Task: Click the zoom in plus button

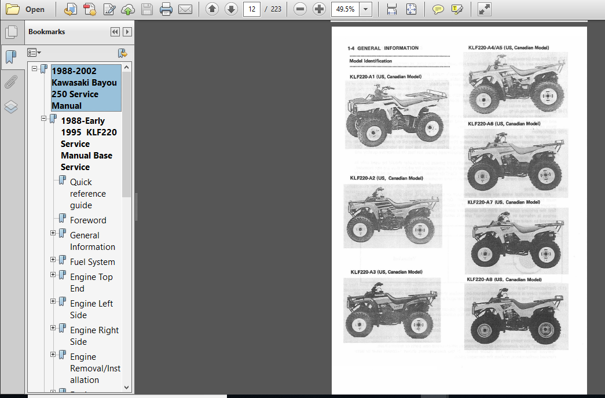Action: [319, 9]
